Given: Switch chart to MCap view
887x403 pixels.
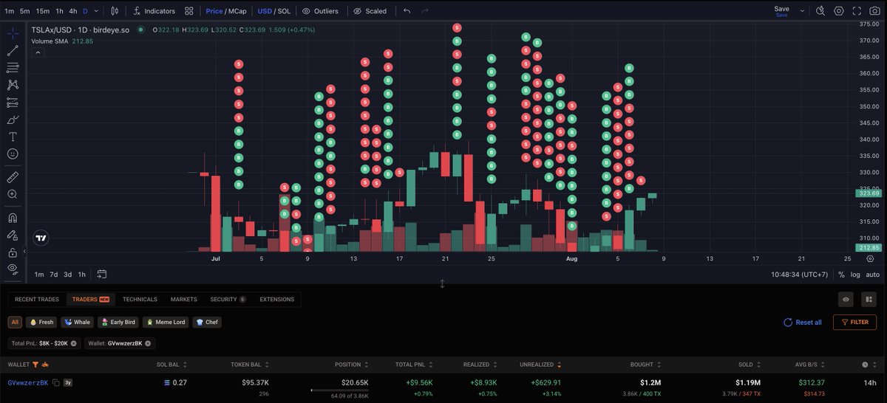Looking at the screenshot, I should point(238,11).
